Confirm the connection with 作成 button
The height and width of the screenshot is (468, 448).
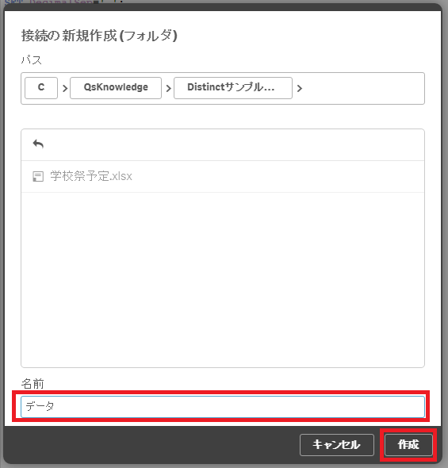tap(408, 445)
